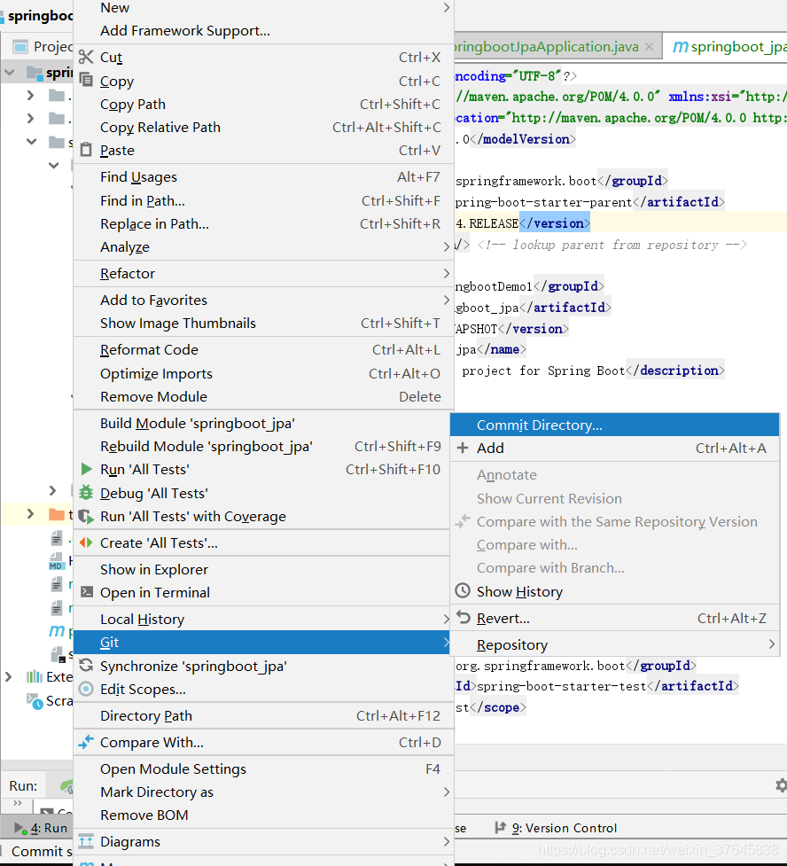The image size is (787, 866).
Task: Expand the Local History submenu arrow
Action: (447, 619)
